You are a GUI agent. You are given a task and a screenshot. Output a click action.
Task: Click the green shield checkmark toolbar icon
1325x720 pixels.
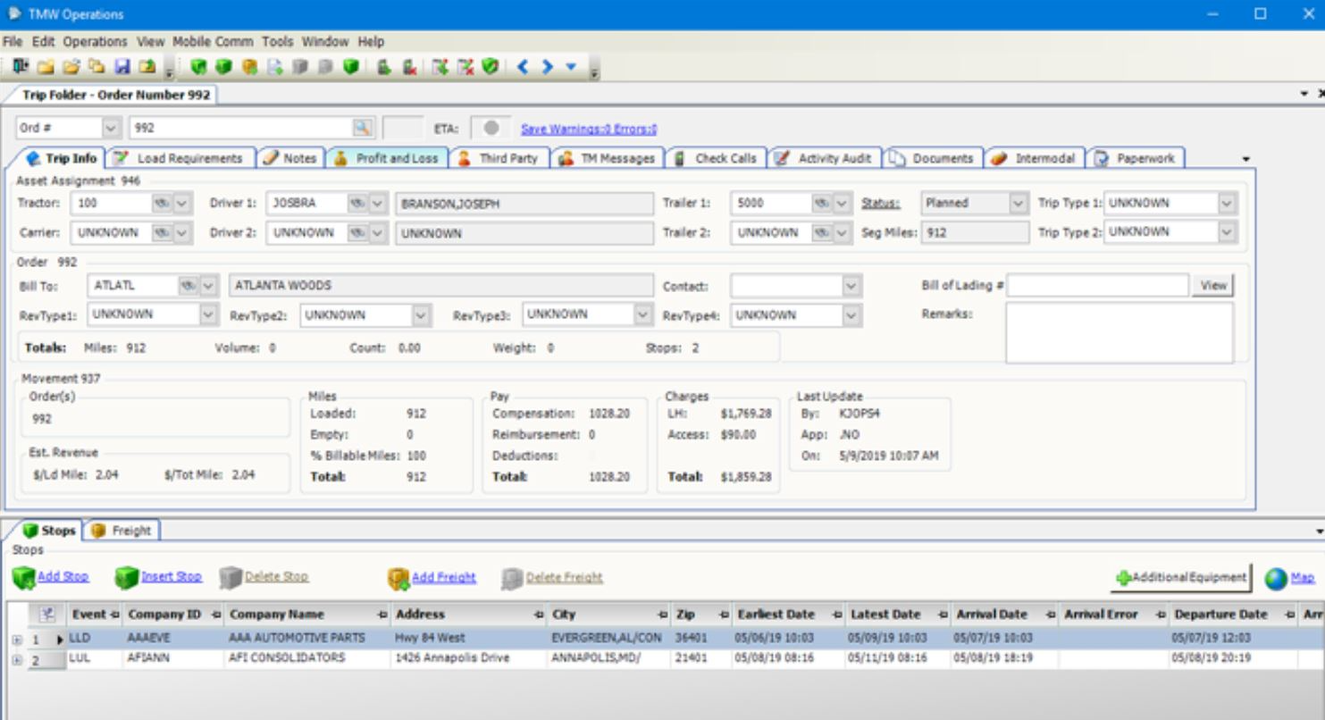[x=490, y=67]
